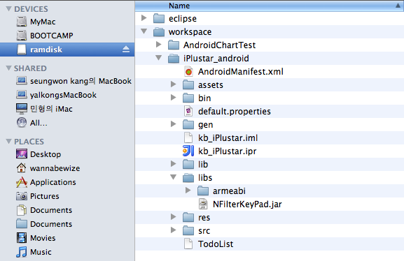Image resolution: width=404 pixels, height=261 pixels.
Task: Select the 'iPlustar_android' folder name
Action: click(216, 59)
